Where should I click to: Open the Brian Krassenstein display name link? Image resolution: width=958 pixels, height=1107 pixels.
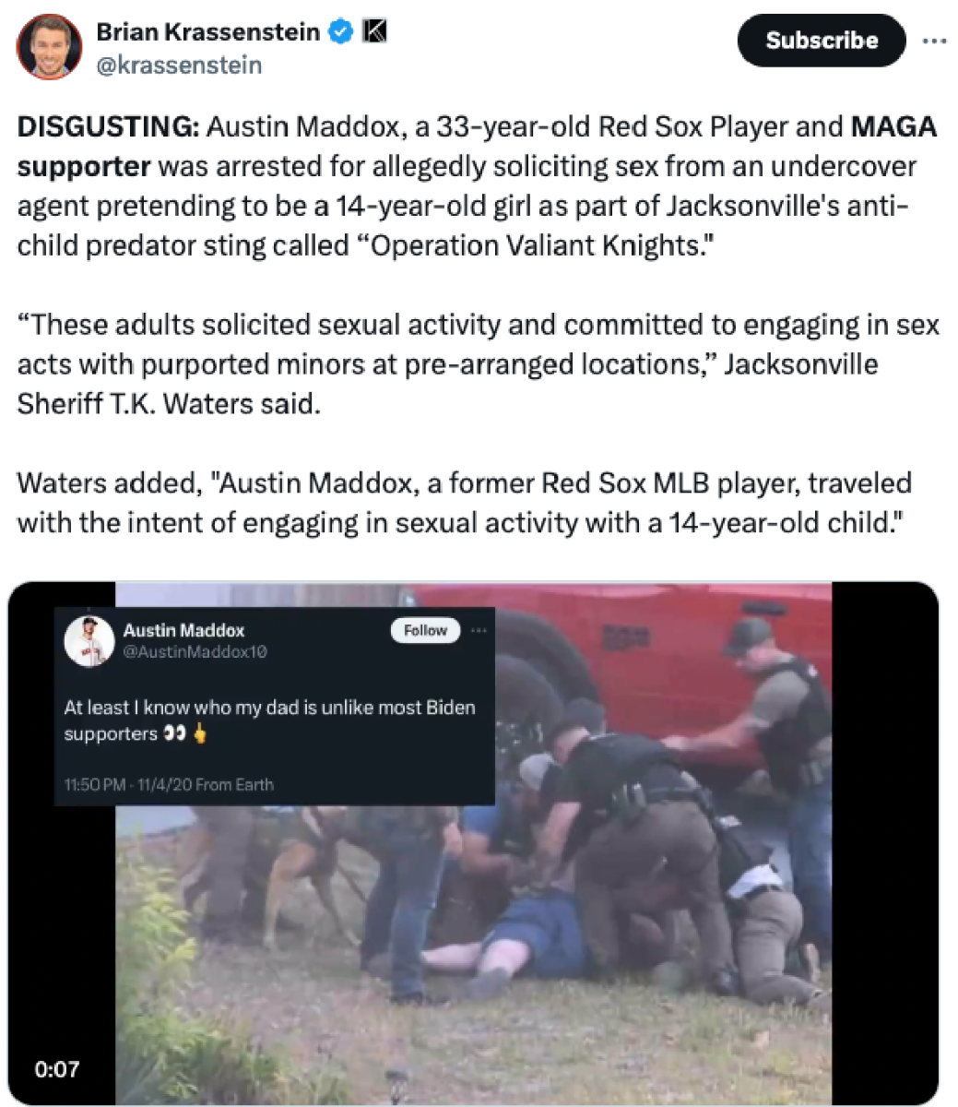(x=208, y=32)
